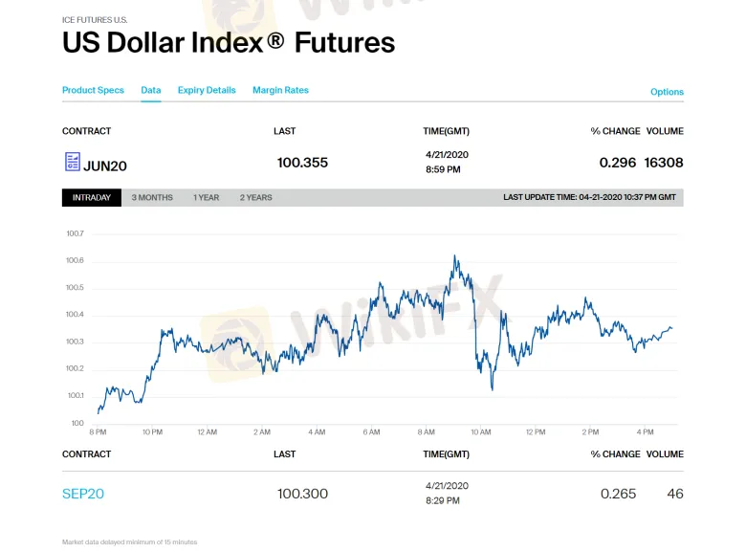Click the JUN20 contract label
Viewport: 746px width, 552px height.
click(x=105, y=165)
